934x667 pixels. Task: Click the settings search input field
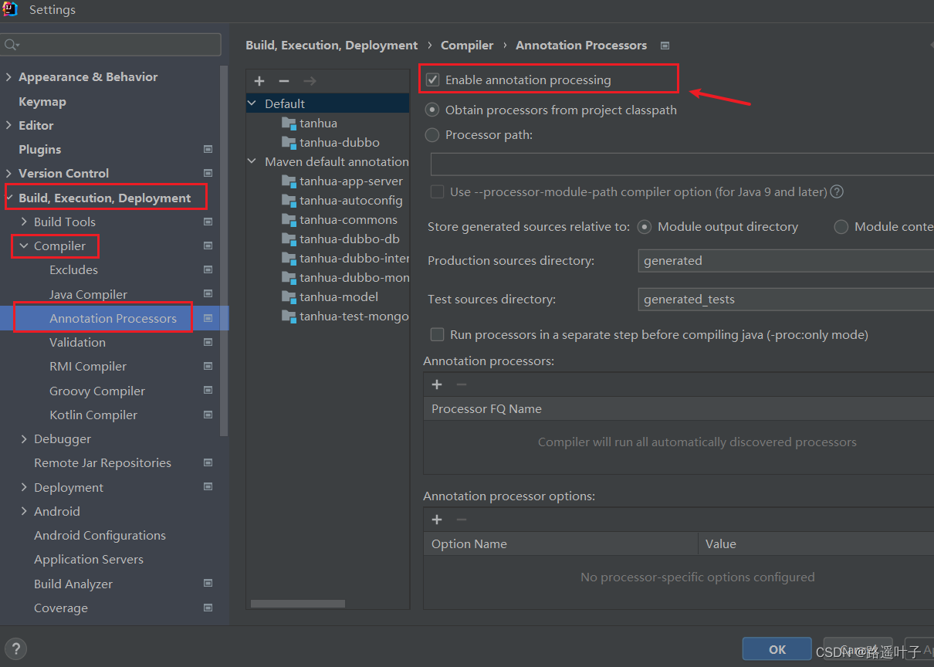coord(112,45)
